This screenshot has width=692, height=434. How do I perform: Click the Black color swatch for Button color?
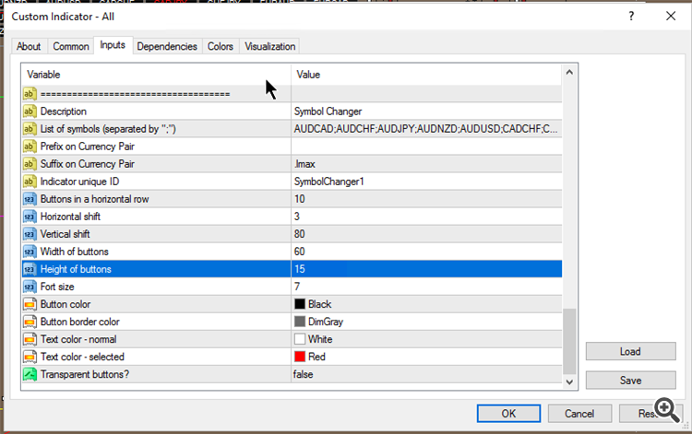pyautogui.click(x=300, y=304)
